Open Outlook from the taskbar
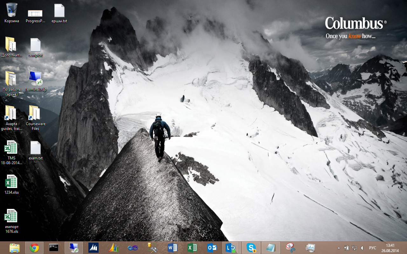The width and height of the screenshot is (407, 254). click(212, 248)
